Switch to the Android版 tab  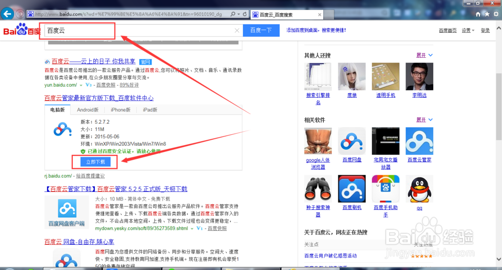coord(87,110)
